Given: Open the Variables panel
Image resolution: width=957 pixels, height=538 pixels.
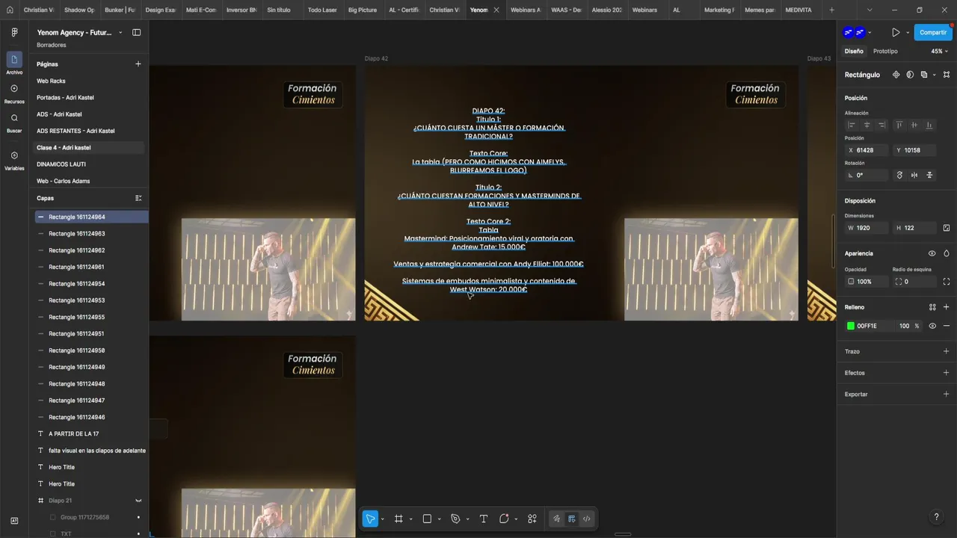Looking at the screenshot, I should pos(14,160).
